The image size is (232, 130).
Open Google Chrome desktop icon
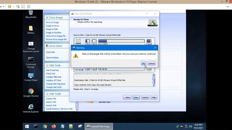tap(31, 93)
